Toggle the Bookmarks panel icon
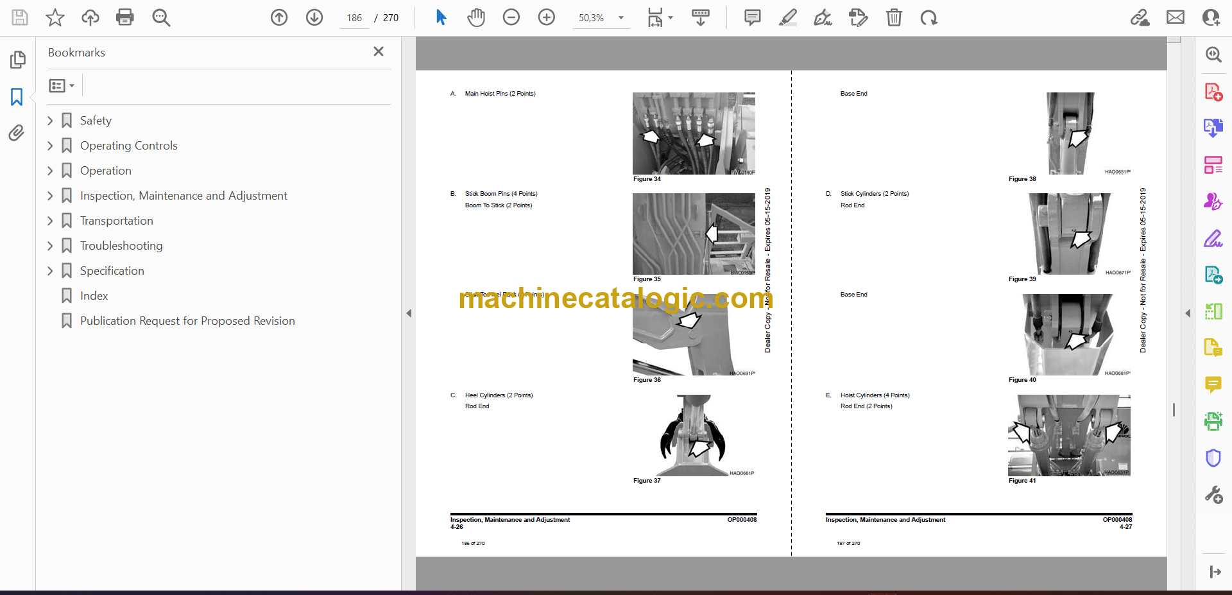1232x595 pixels. tap(17, 97)
